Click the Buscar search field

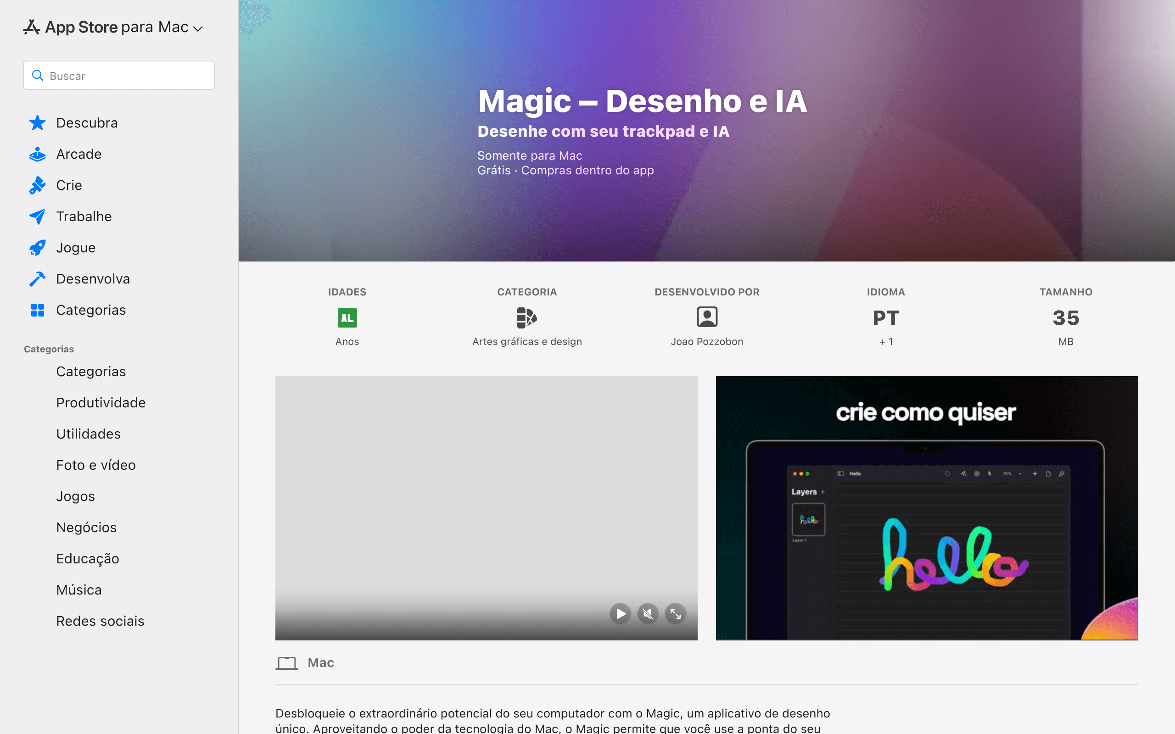tap(119, 75)
